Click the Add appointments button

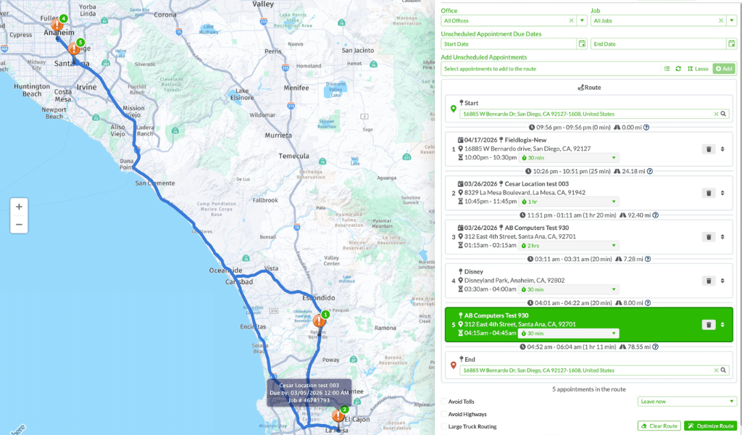724,69
